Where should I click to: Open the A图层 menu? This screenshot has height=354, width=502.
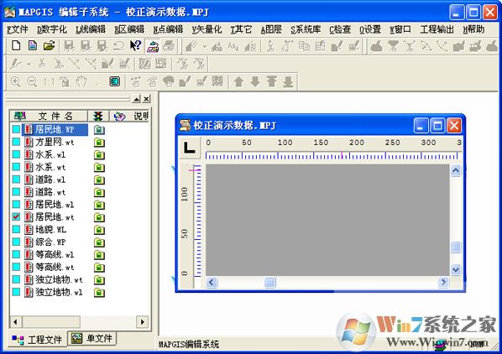271,29
